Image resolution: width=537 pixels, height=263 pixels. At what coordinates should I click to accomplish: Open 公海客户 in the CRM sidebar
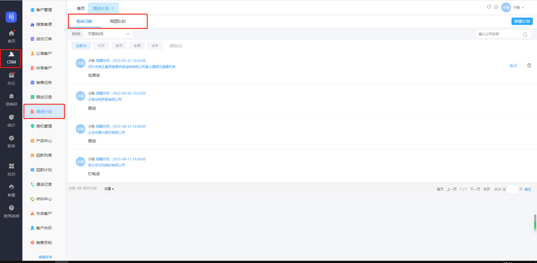coord(41,54)
